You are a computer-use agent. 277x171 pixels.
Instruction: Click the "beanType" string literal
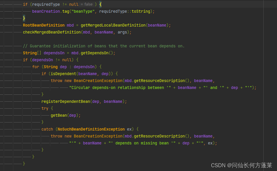tap(83, 12)
